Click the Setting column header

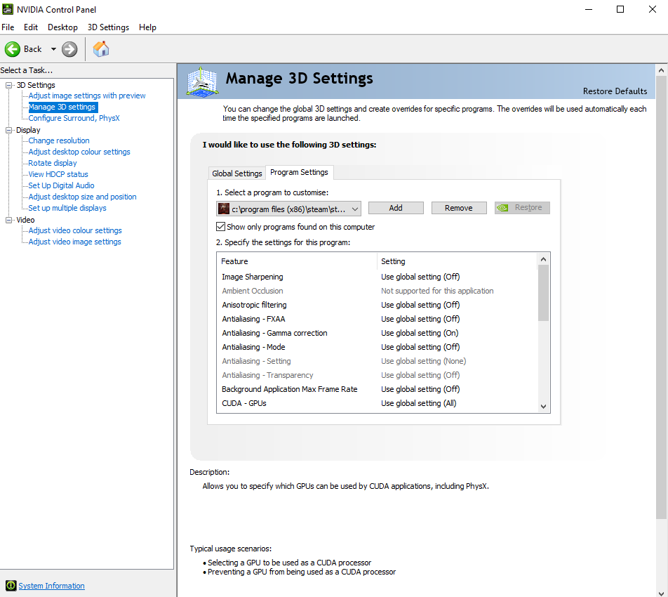tap(457, 261)
